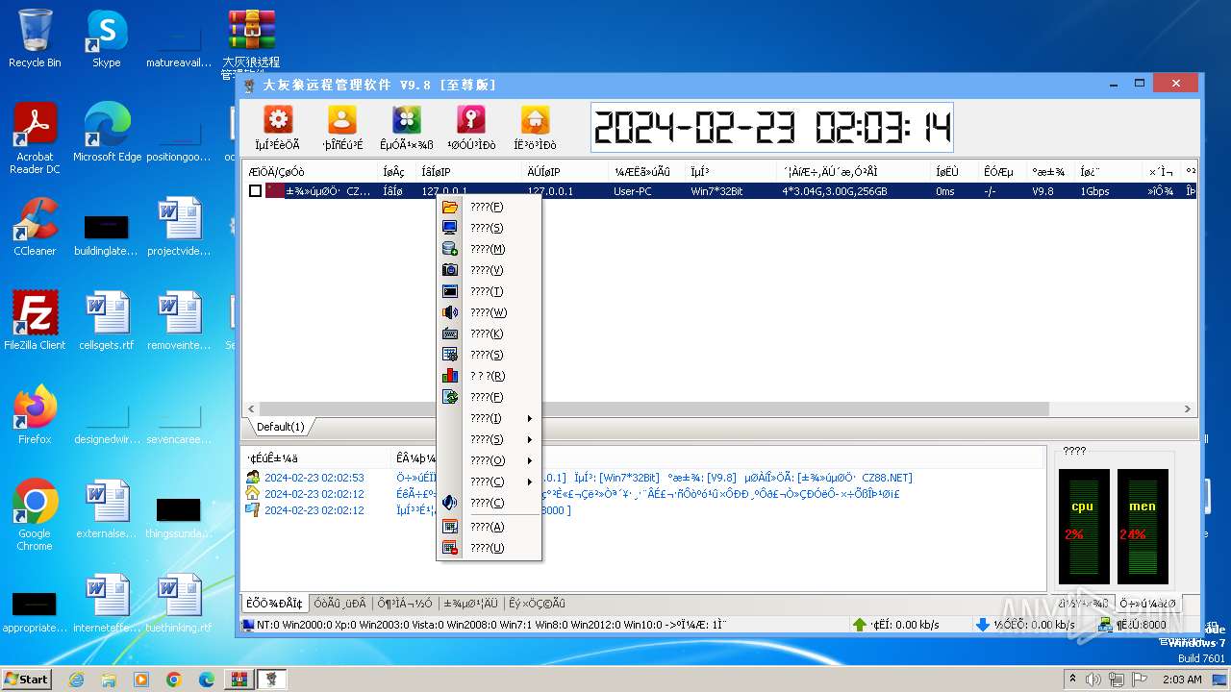Open the terminal (T) context menu entry
Image resolution: width=1231 pixels, height=692 pixels.
(489, 291)
